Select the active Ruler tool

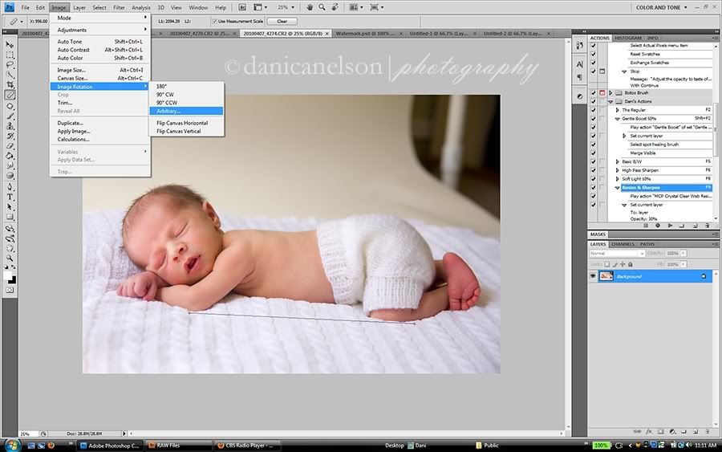pyautogui.click(x=10, y=95)
